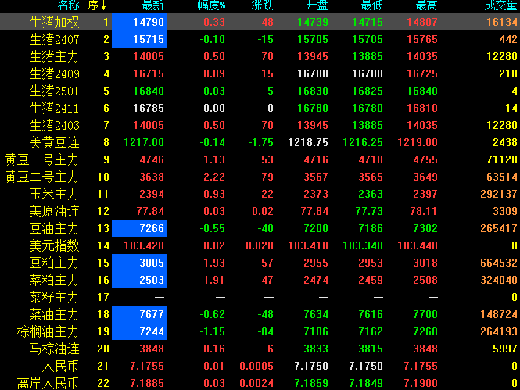Click the 名称 column header

pos(68,5)
